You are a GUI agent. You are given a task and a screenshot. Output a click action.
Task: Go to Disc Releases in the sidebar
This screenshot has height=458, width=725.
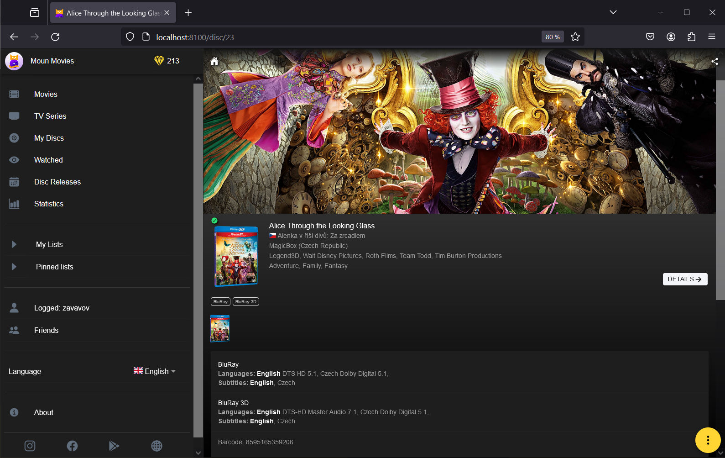[57, 182]
